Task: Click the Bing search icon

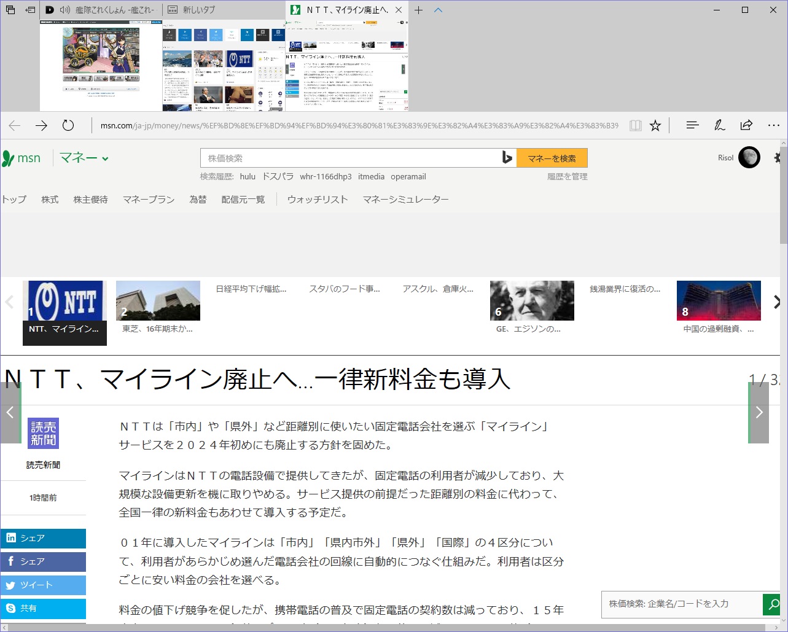Action: pyautogui.click(x=507, y=158)
